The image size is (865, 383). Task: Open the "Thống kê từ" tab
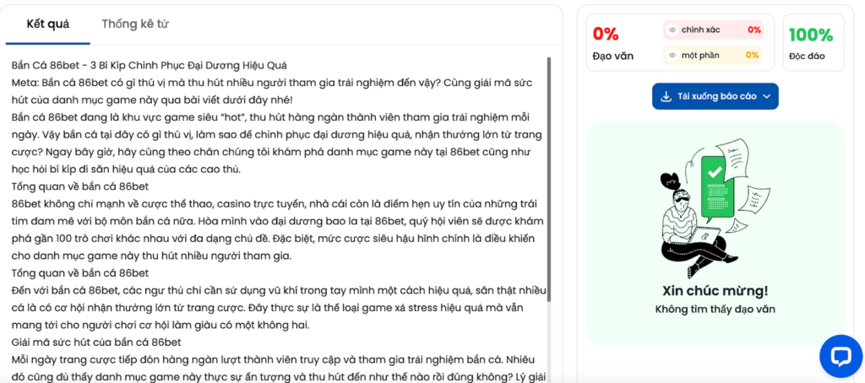pyautogui.click(x=135, y=24)
